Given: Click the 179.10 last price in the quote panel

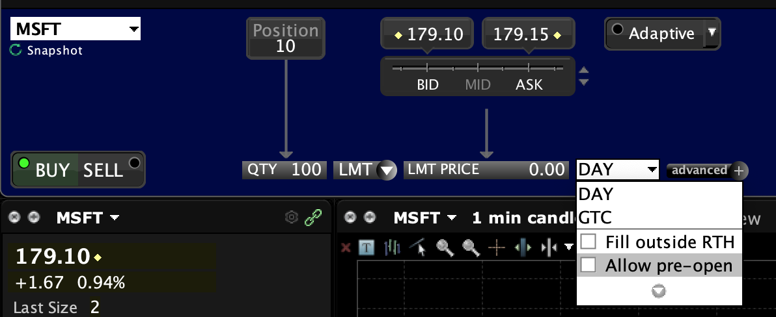Looking at the screenshot, I should [53, 257].
